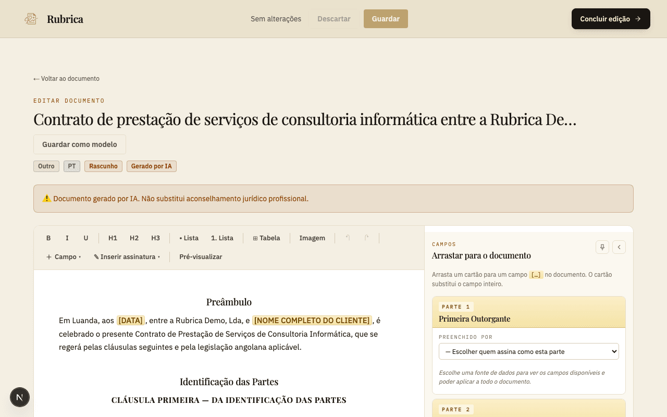Viewport: 667px width, 417px height.
Task: Click Pré-visualizar to preview the document
Action: pyautogui.click(x=201, y=257)
